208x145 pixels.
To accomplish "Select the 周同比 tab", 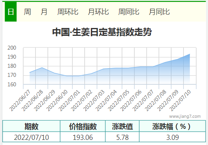I will click(x=129, y=12).
